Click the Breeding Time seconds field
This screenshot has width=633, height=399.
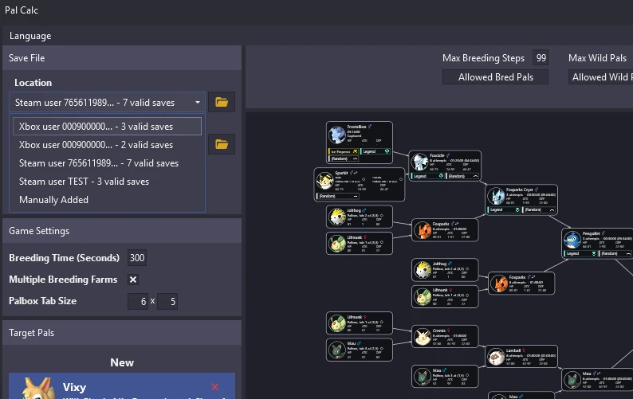click(x=137, y=258)
